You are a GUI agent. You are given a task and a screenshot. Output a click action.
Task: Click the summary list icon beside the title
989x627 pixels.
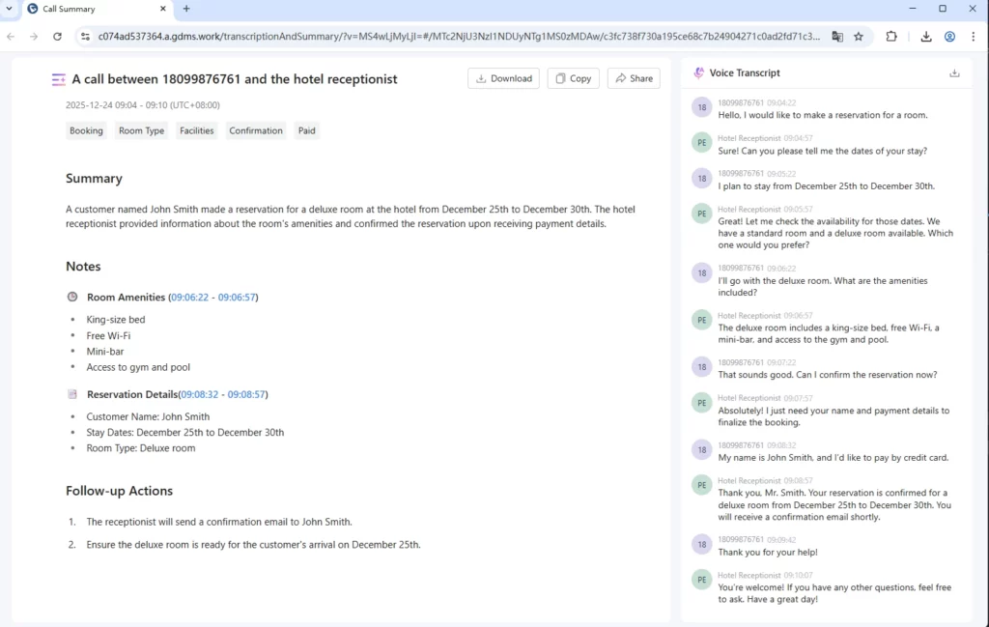[x=59, y=79]
